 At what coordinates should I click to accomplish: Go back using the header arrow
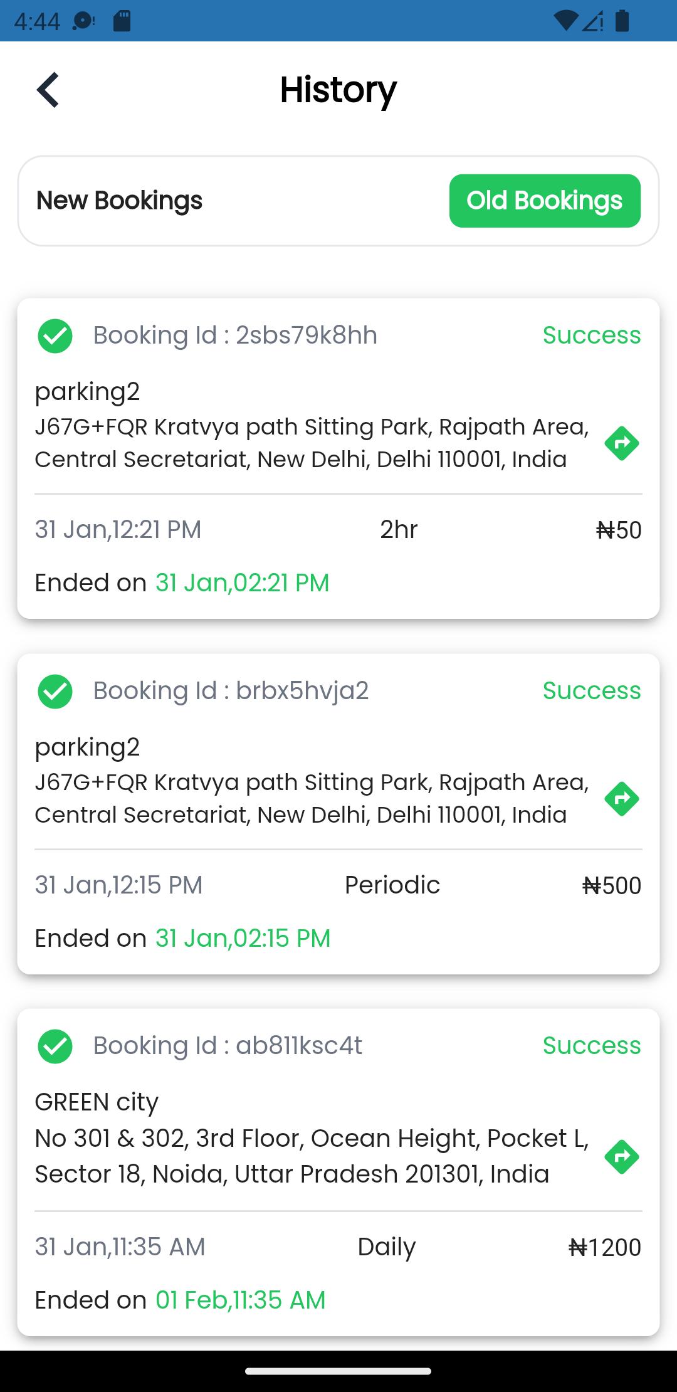[48, 90]
